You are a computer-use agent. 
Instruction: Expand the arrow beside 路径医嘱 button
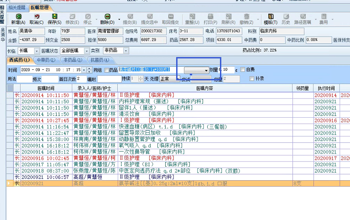pyautogui.click(x=316, y=19)
